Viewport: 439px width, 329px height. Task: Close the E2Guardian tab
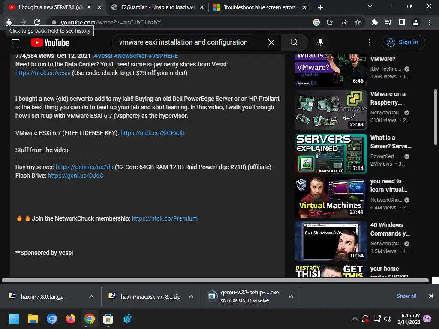(x=202, y=7)
